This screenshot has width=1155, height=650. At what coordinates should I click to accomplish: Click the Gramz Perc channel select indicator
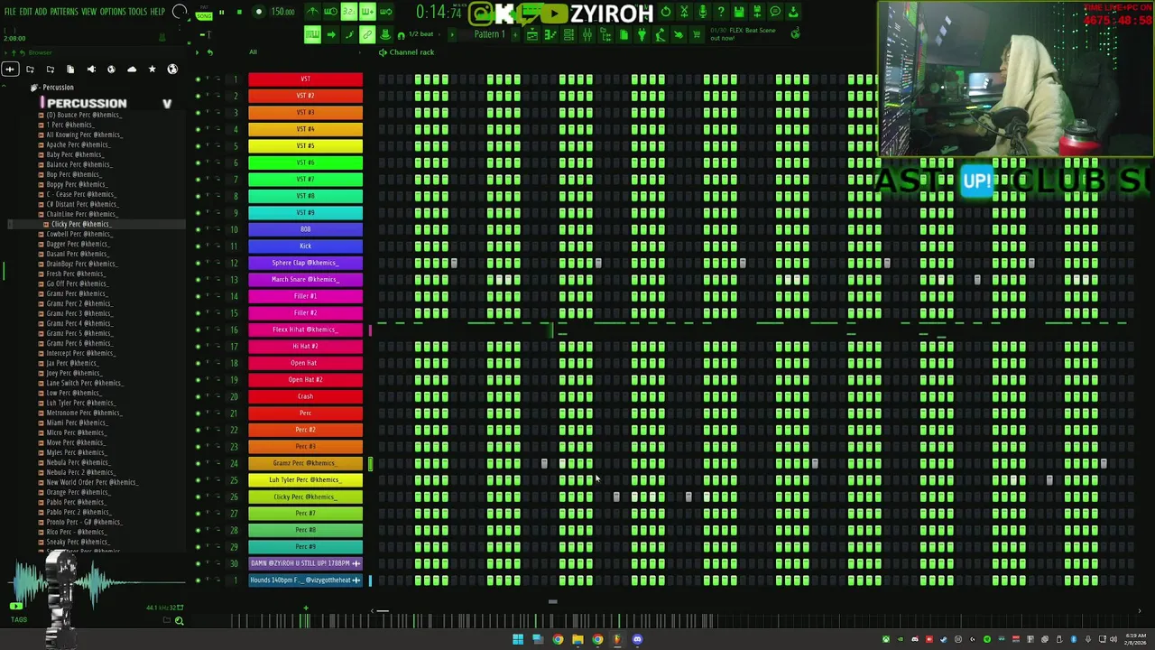[370, 464]
